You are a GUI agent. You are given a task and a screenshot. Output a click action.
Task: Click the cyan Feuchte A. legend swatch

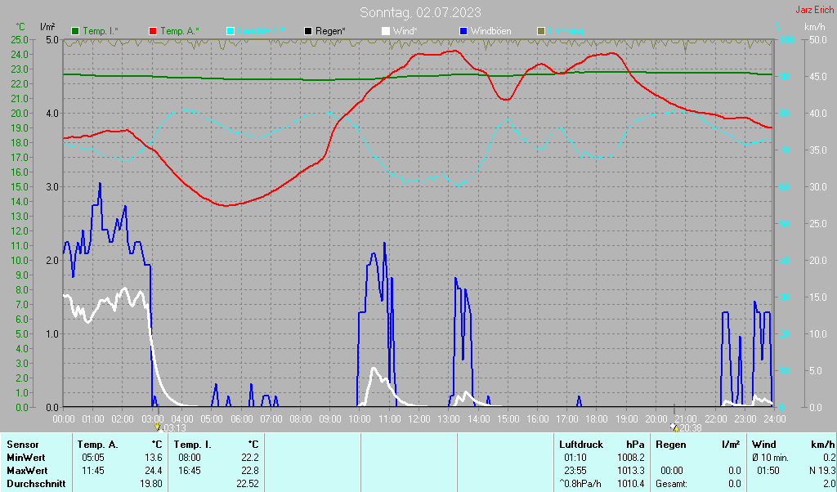(x=231, y=31)
